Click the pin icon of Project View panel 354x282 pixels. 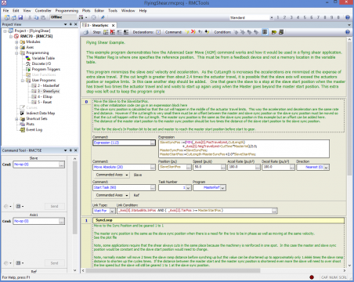tap(70, 24)
